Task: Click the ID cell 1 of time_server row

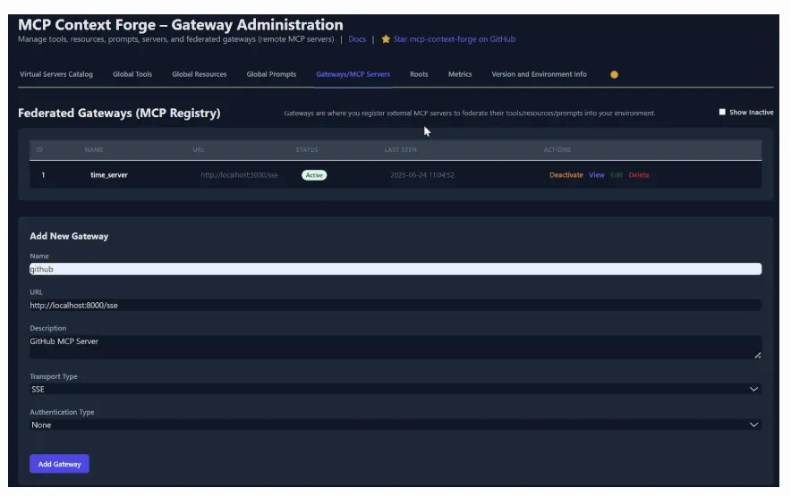Action: [x=43, y=175]
